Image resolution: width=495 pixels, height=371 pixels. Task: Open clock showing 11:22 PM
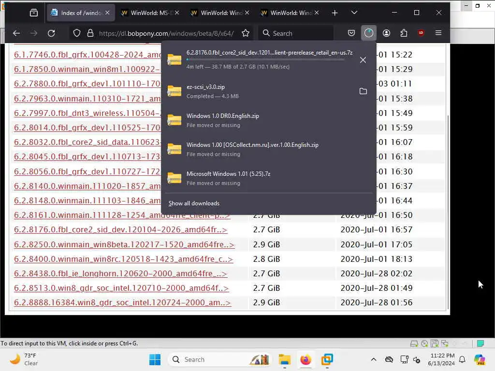(x=442, y=359)
